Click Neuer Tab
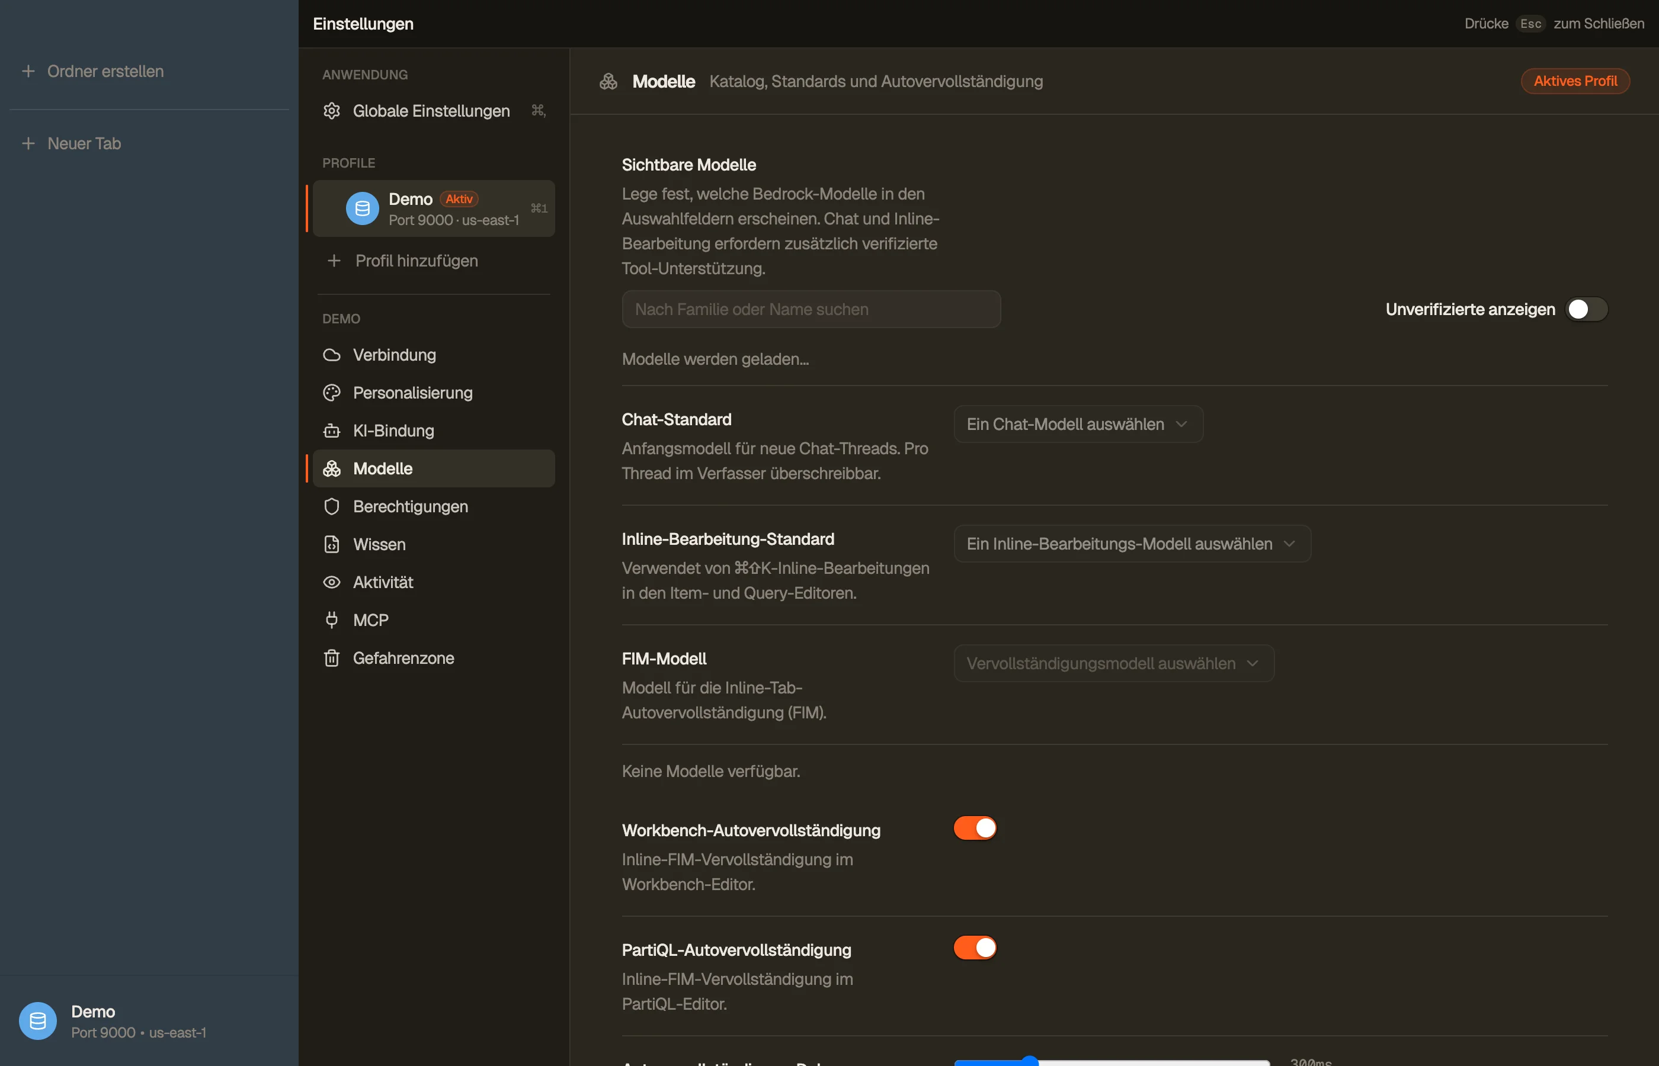Image resolution: width=1659 pixels, height=1066 pixels. coord(84,143)
